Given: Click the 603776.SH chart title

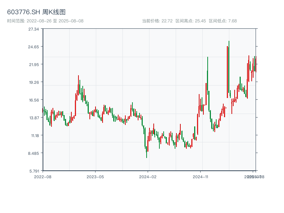Looking at the screenshot, I should coord(36,12).
